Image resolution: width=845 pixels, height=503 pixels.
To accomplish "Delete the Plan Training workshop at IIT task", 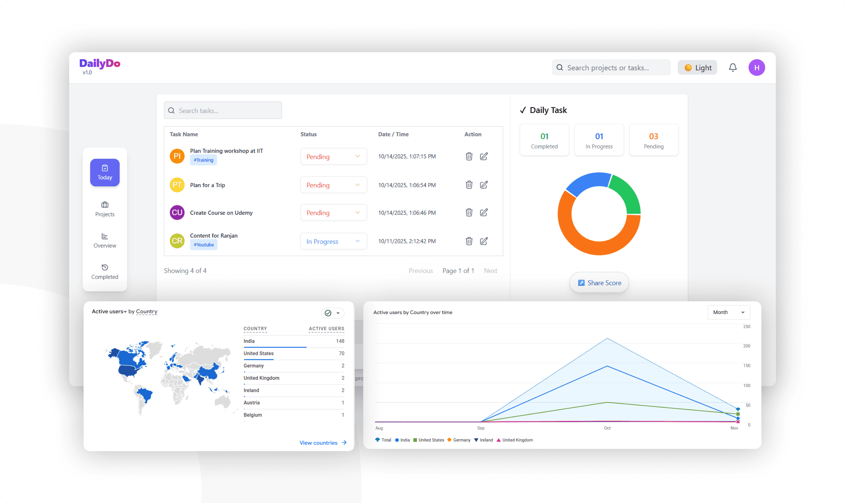I will [469, 156].
